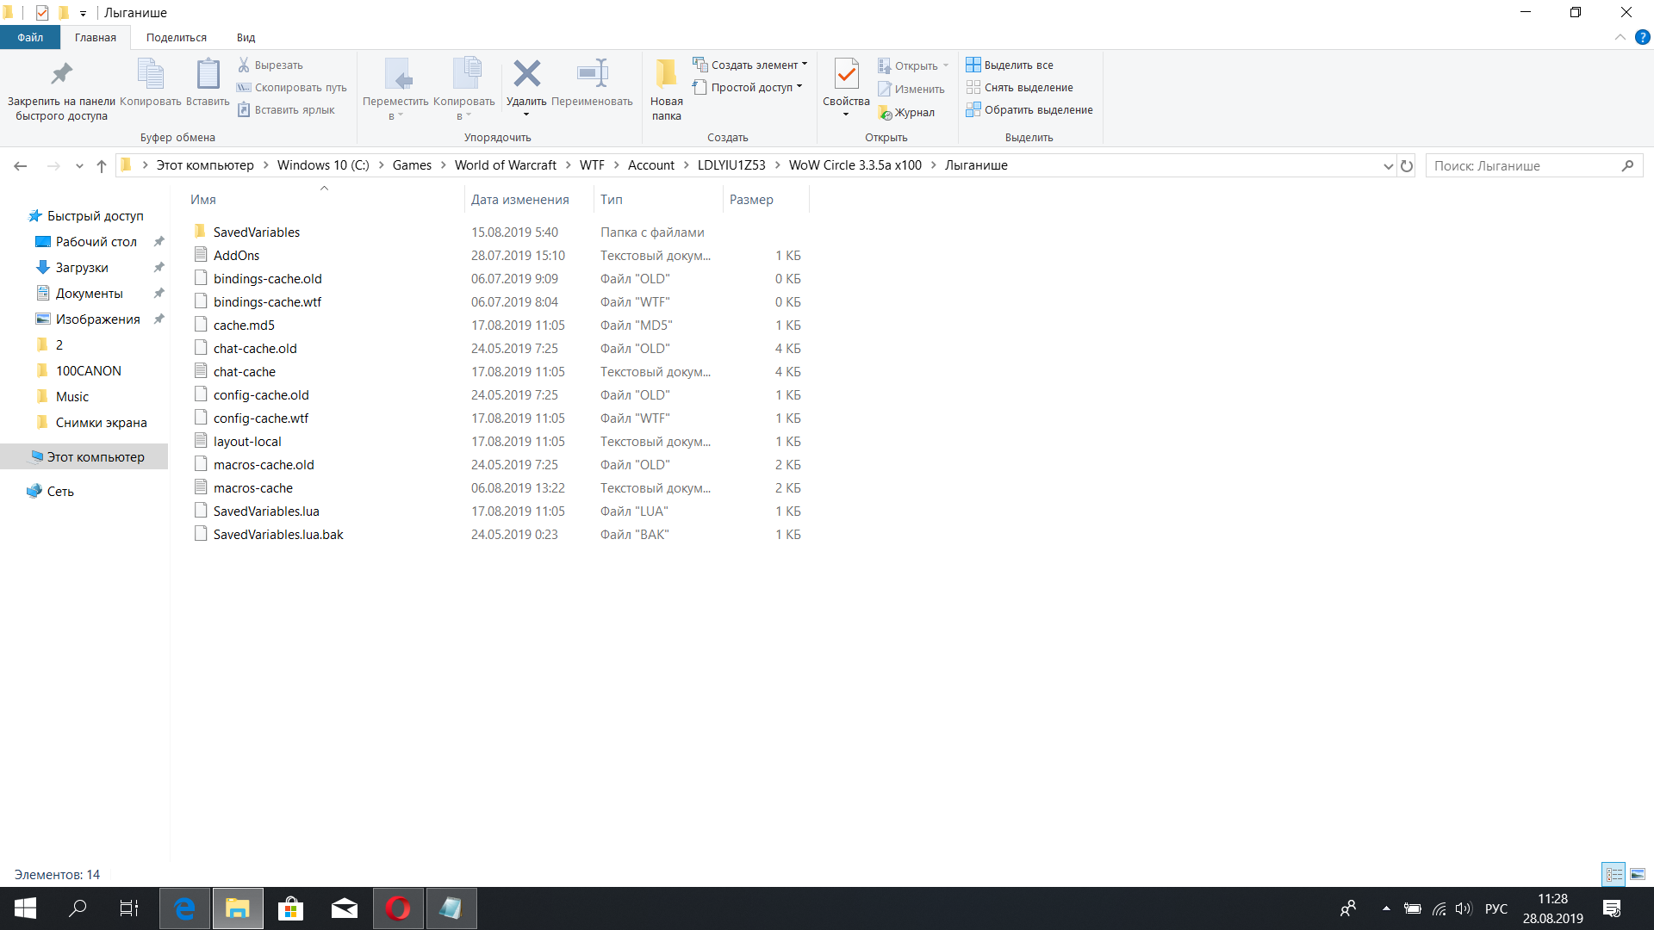Viewport: 1654px width, 930px height.
Task: Click the up-directory arrow icon
Action: tap(102, 165)
